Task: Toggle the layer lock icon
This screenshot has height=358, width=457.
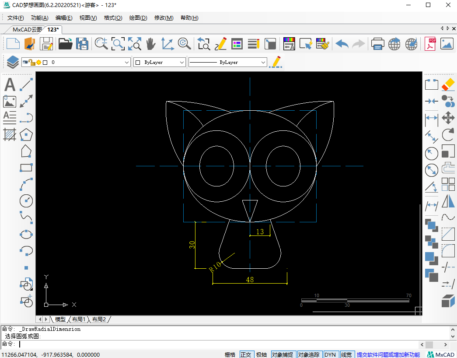Action: point(32,62)
